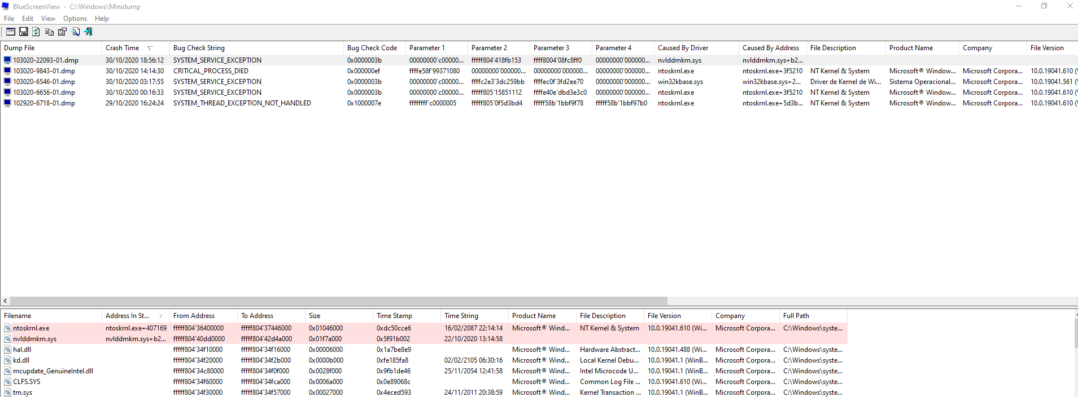Click Driver de Kernel de Wi... description

click(845, 82)
